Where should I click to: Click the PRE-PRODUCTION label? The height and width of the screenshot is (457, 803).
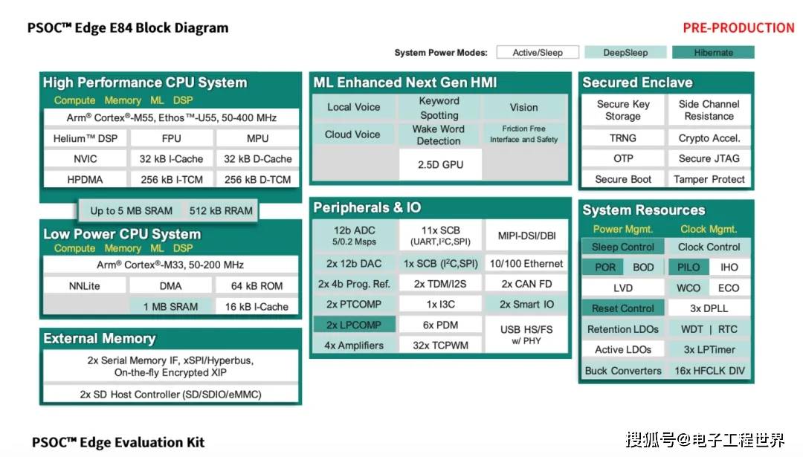coord(738,27)
